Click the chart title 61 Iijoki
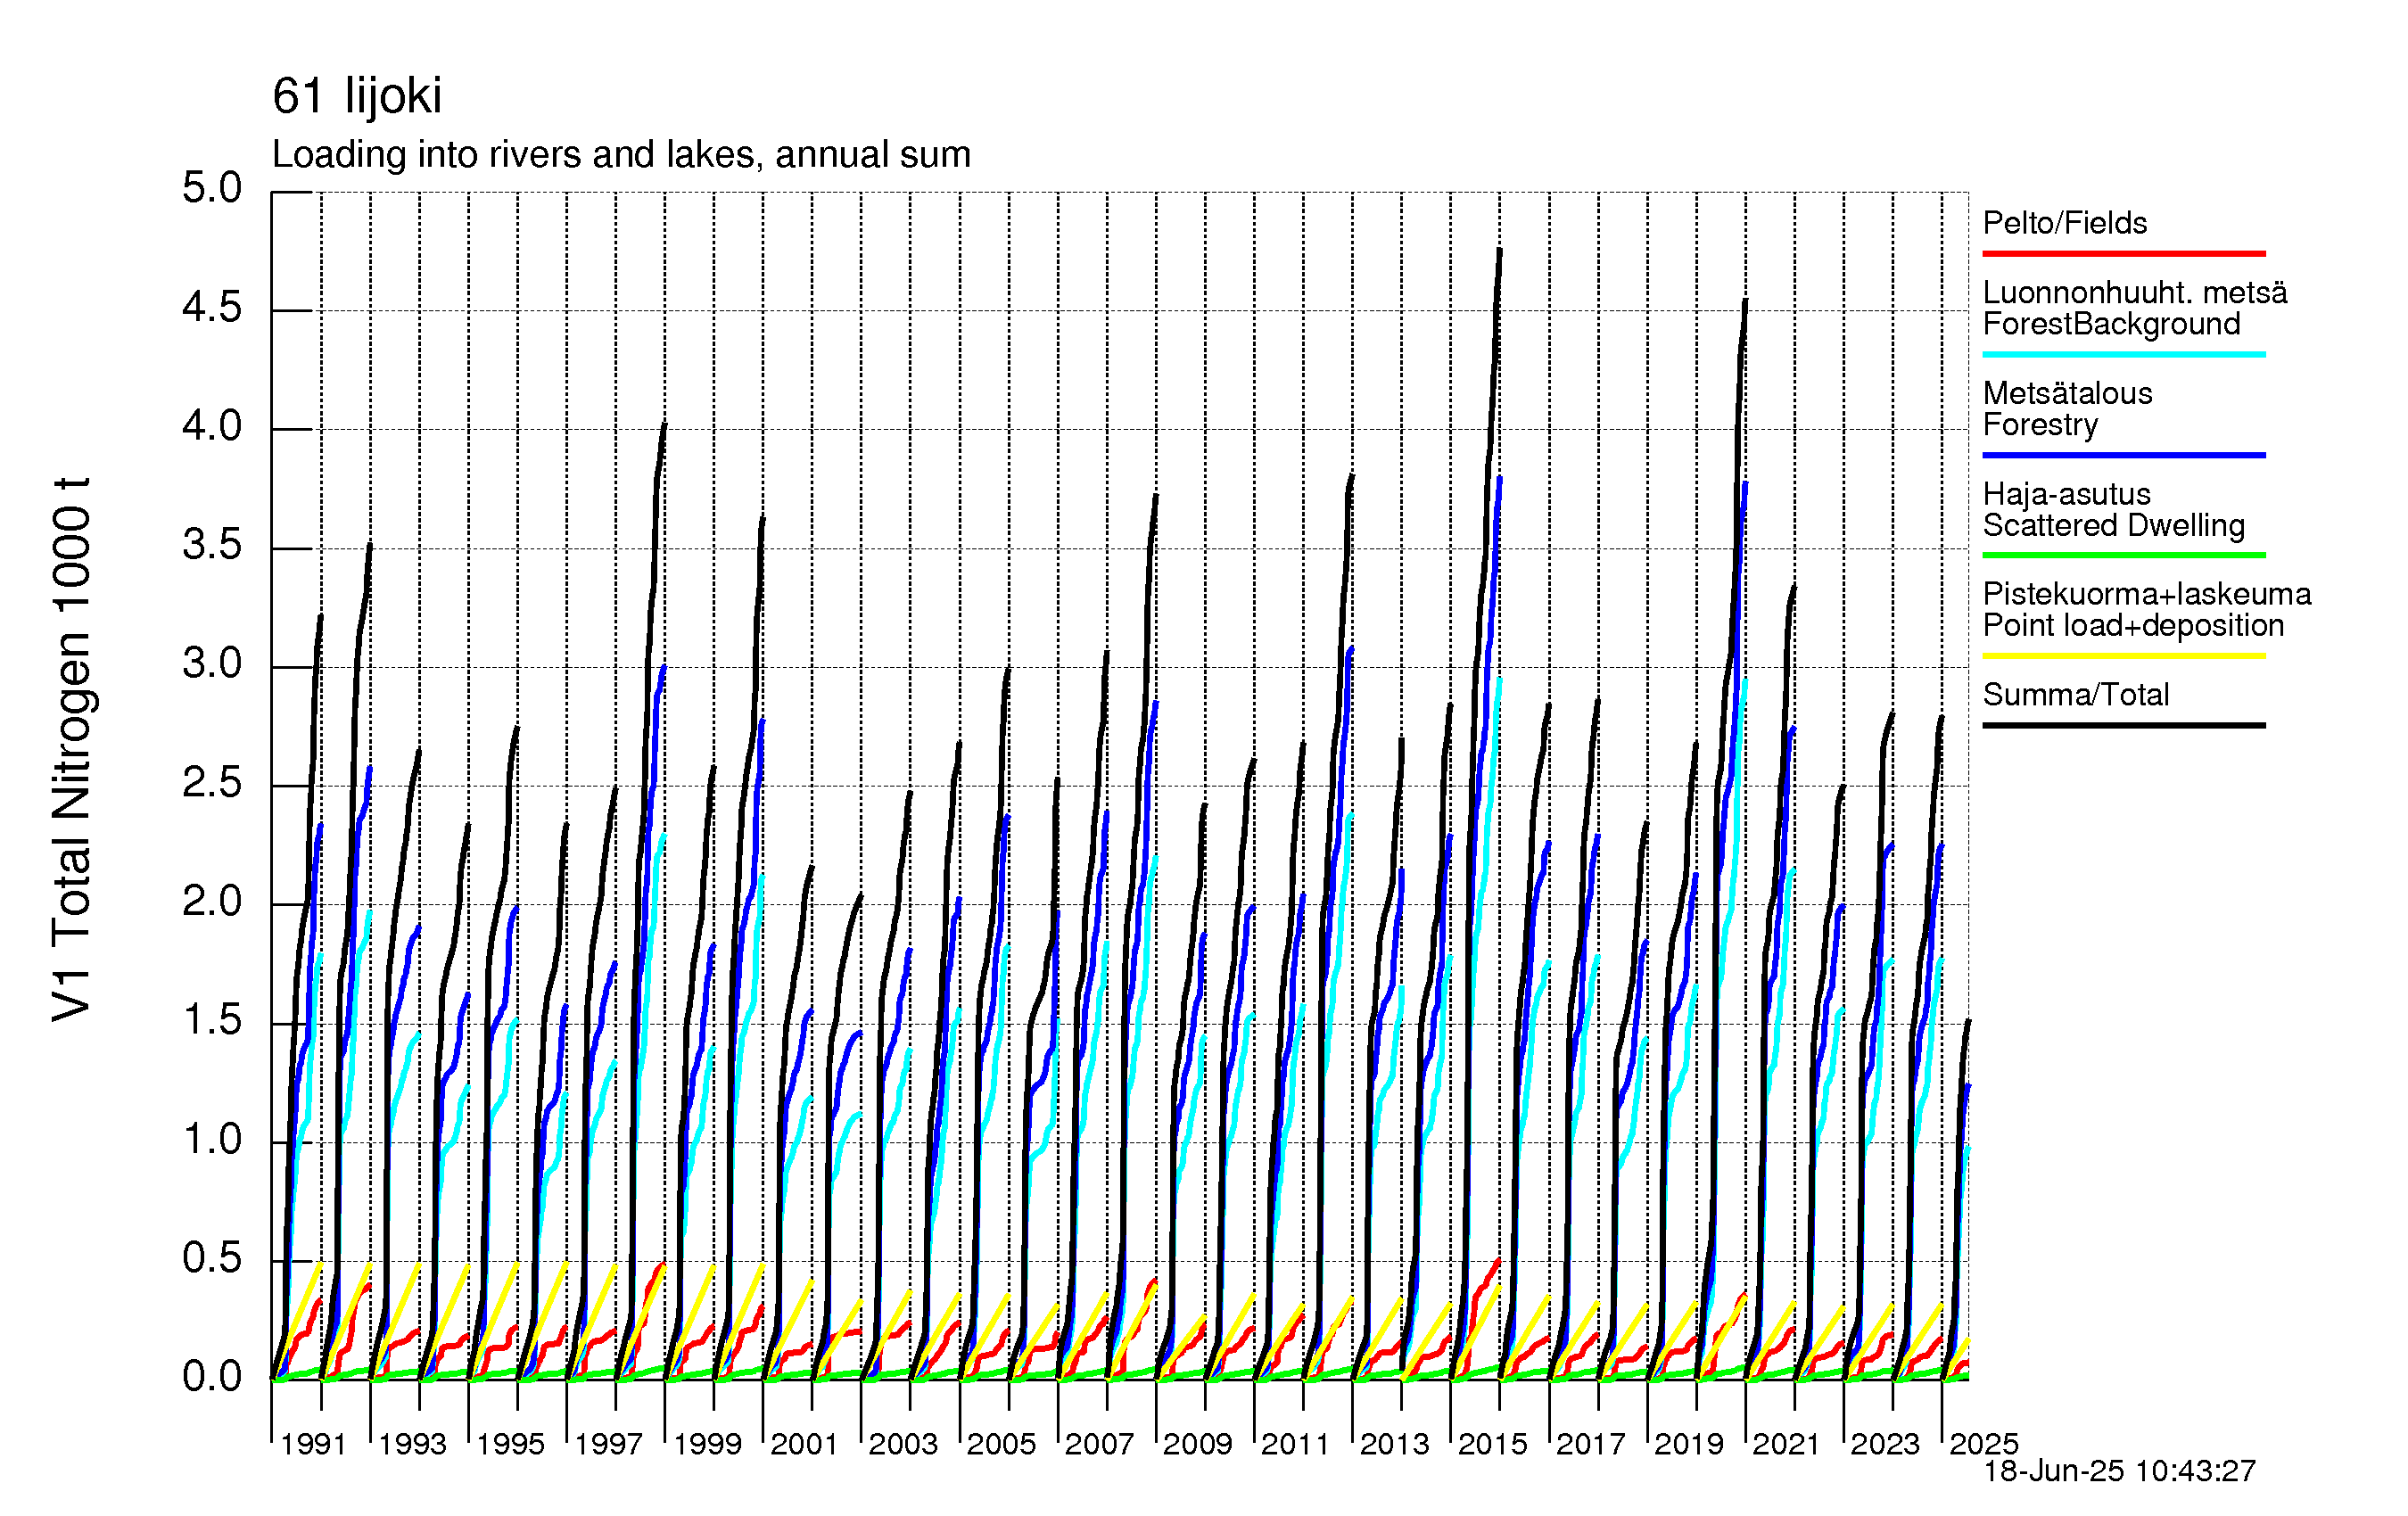 (356, 97)
